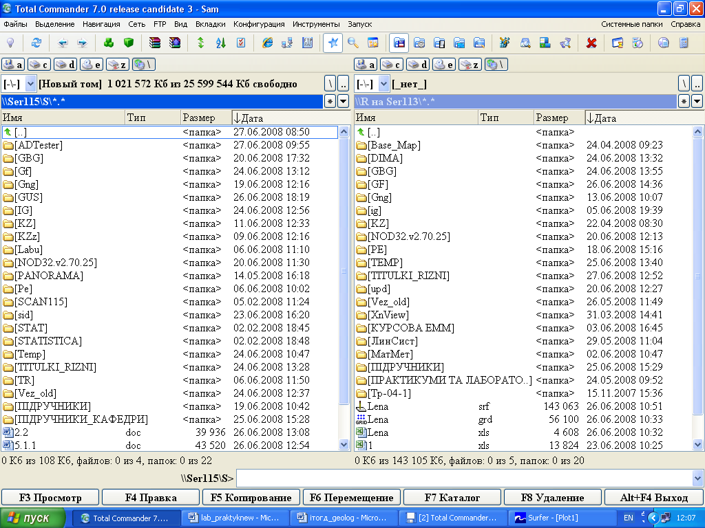Select drive e in left panel
Screen dimensions: 705x528
92,65
